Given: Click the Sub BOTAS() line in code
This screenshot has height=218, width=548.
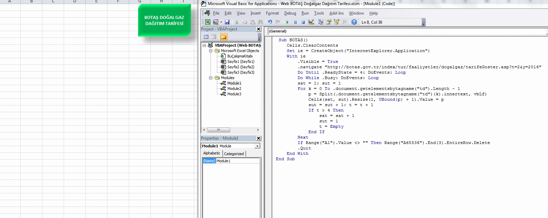Looking at the screenshot, I should tap(293, 40).
